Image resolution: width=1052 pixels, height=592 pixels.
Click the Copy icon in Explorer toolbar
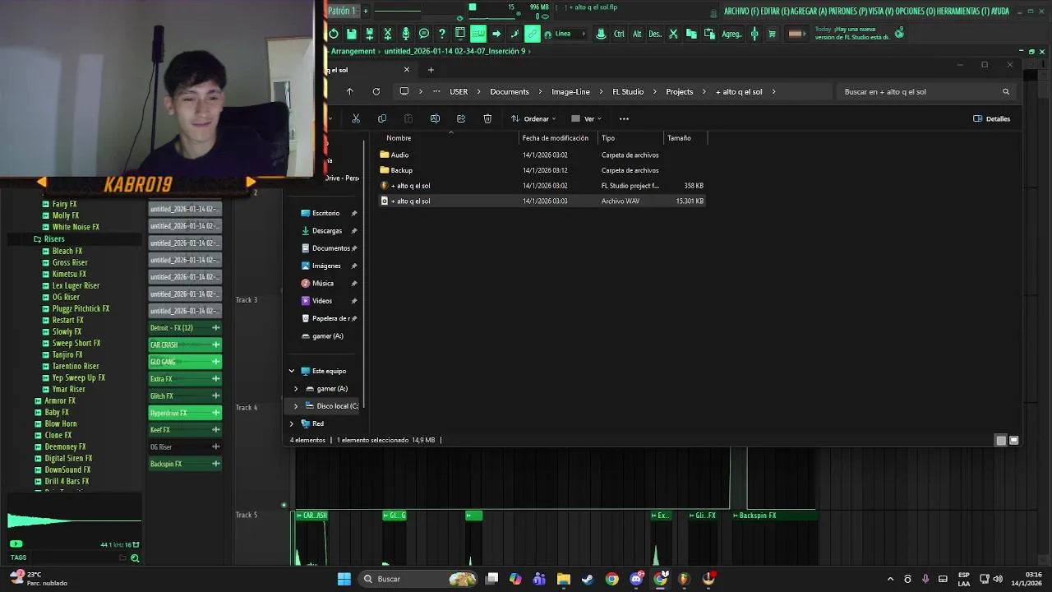[x=382, y=118]
